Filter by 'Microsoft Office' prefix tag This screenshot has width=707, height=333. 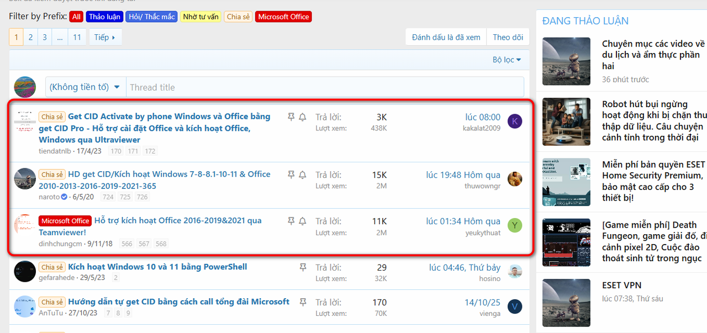tap(283, 17)
